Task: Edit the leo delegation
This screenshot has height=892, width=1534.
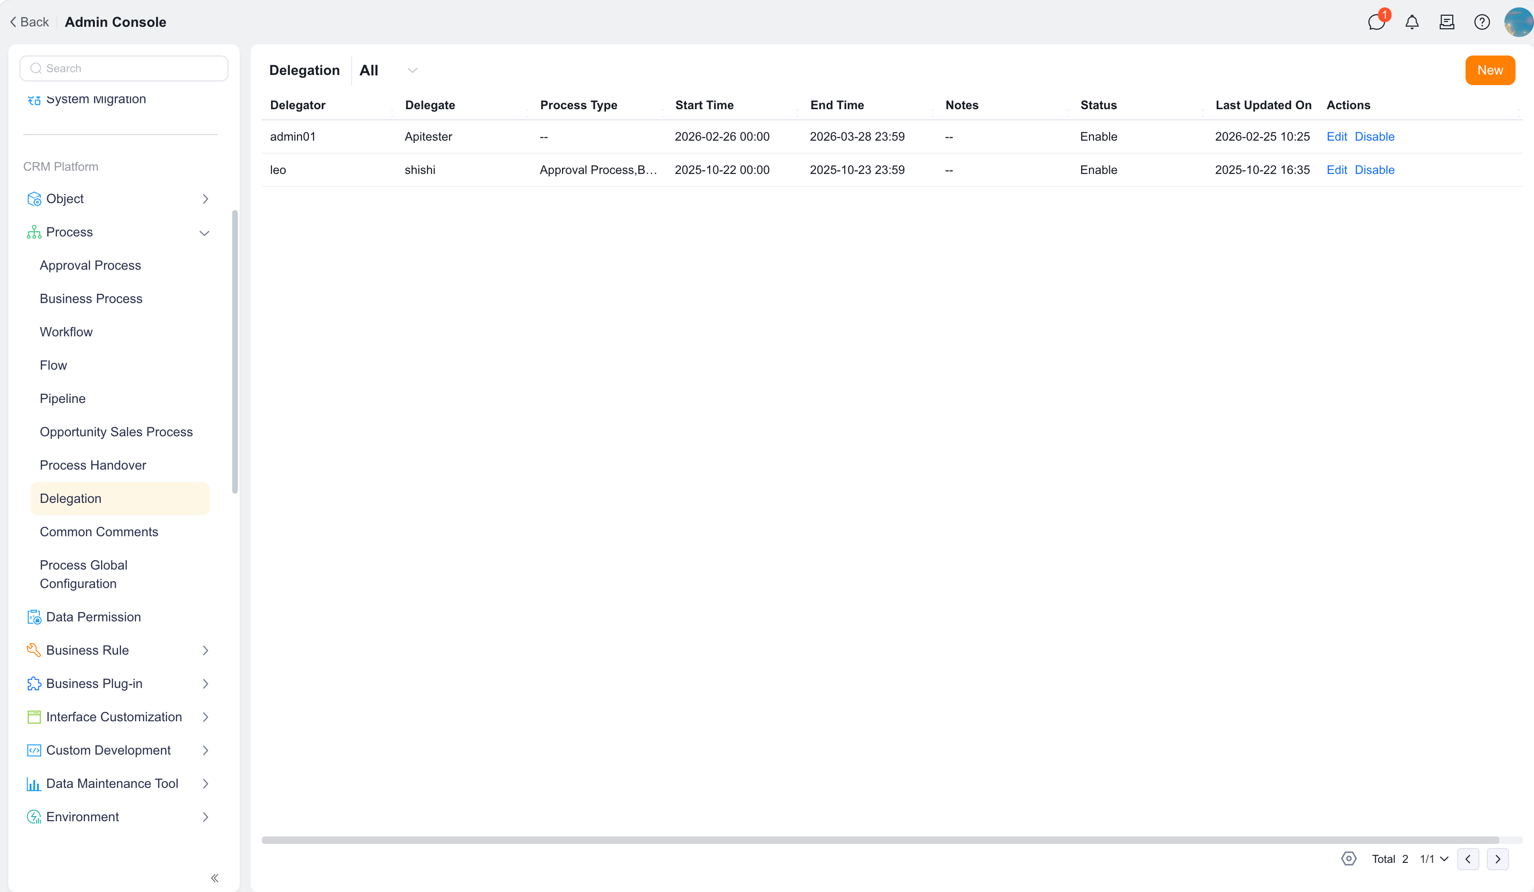Action: (1337, 170)
